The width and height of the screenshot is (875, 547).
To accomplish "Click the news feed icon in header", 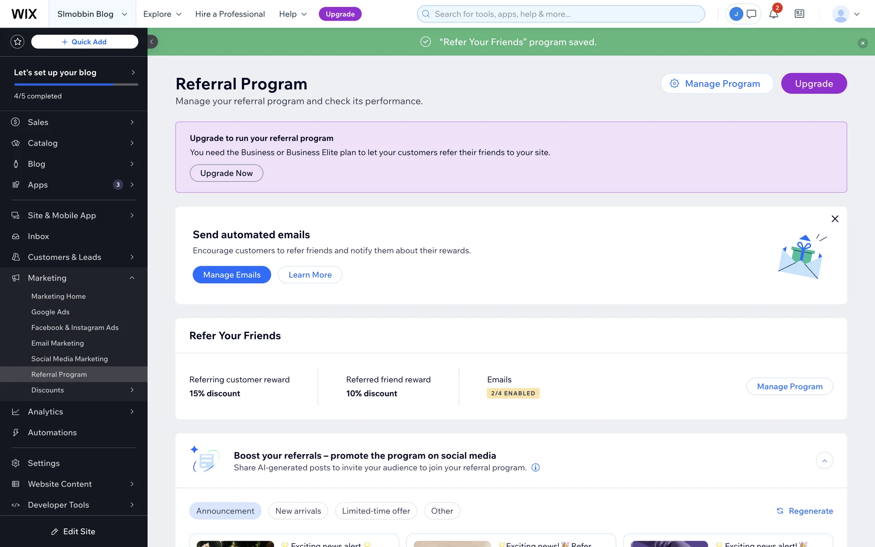I will tap(799, 14).
